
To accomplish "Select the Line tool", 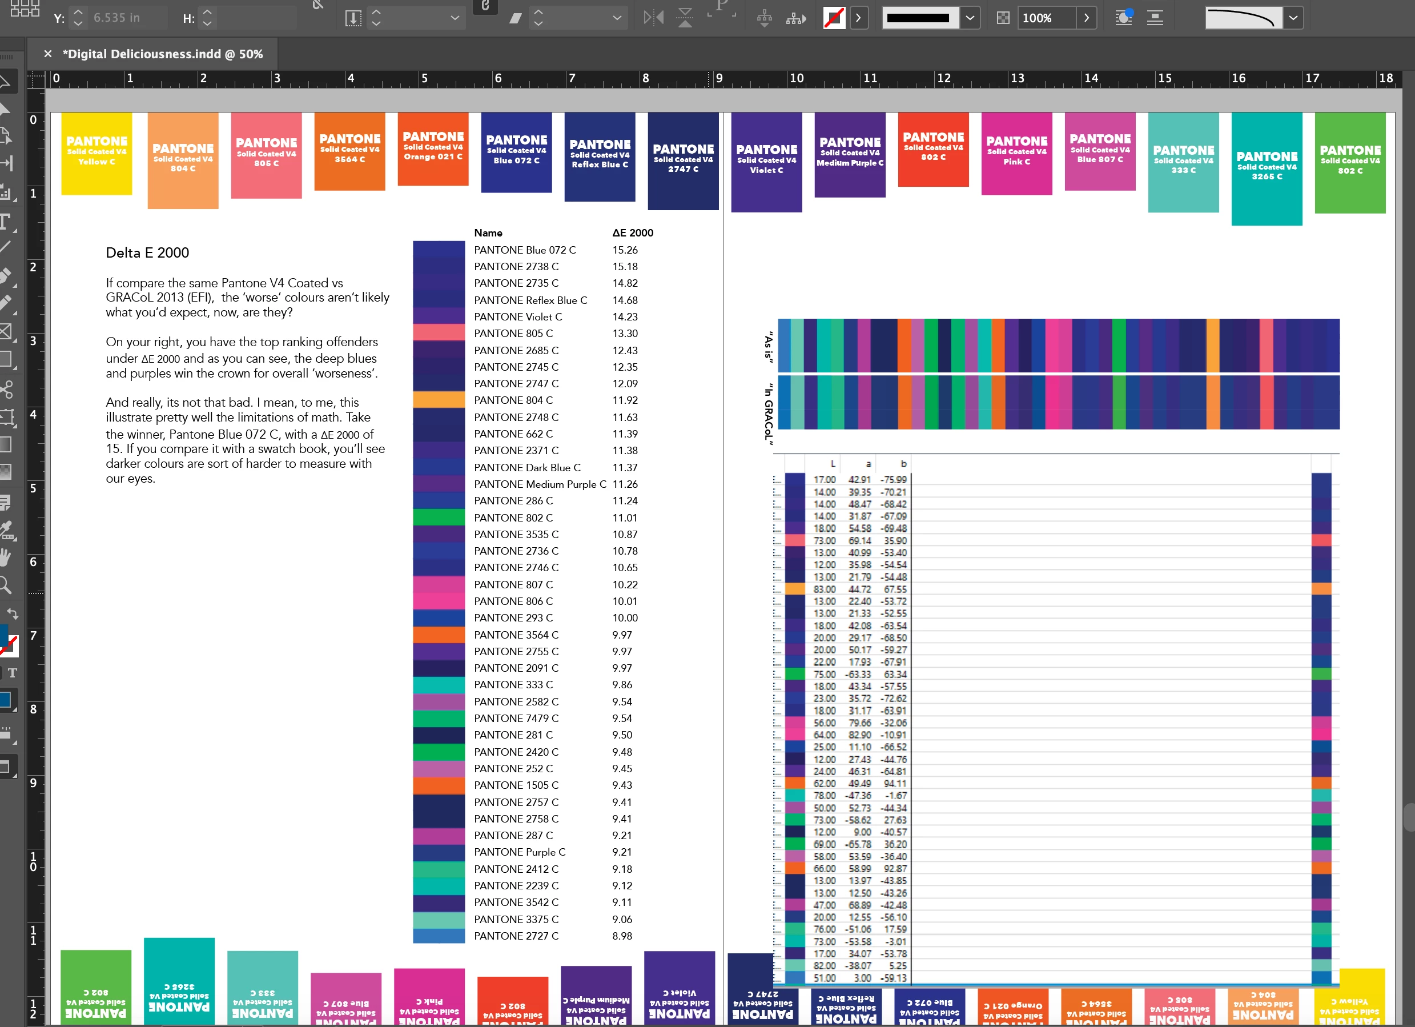I will coord(5,247).
